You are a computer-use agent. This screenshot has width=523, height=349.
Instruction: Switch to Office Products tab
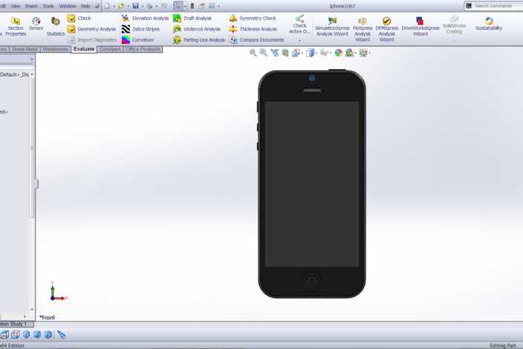tap(143, 49)
